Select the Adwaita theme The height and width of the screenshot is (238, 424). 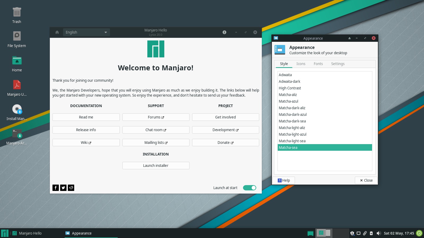click(x=325, y=75)
